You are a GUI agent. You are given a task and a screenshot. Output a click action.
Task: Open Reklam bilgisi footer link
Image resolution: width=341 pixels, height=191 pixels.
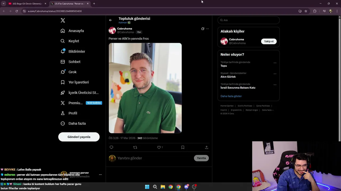pyautogui.click(x=252, y=110)
